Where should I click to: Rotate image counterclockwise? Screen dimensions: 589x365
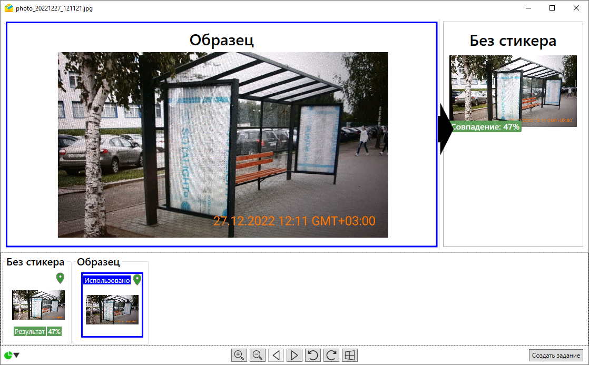(x=313, y=356)
